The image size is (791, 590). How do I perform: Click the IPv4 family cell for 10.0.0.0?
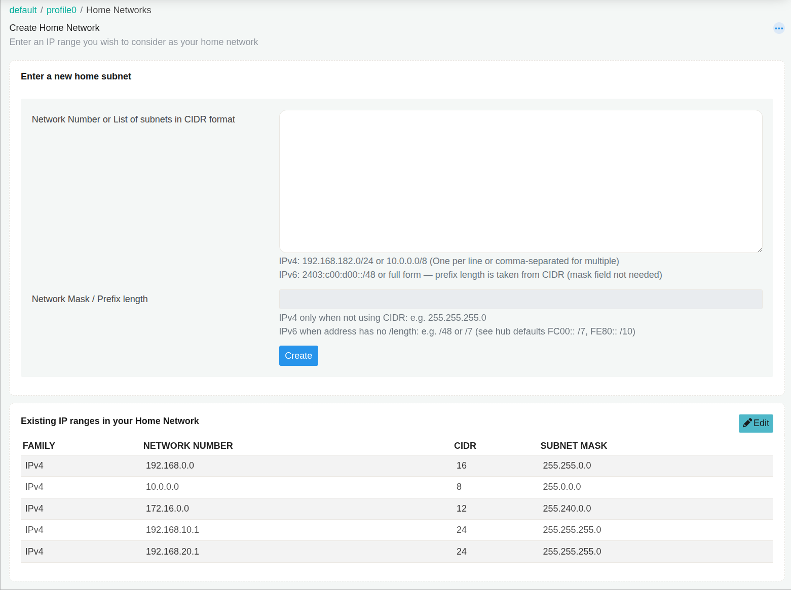click(x=34, y=487)
